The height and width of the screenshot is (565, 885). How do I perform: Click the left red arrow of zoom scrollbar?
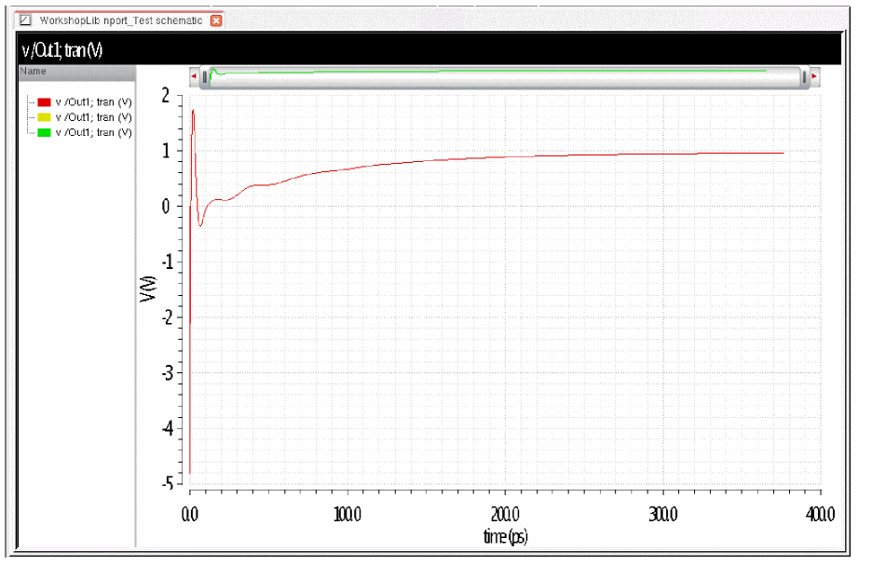194,76
